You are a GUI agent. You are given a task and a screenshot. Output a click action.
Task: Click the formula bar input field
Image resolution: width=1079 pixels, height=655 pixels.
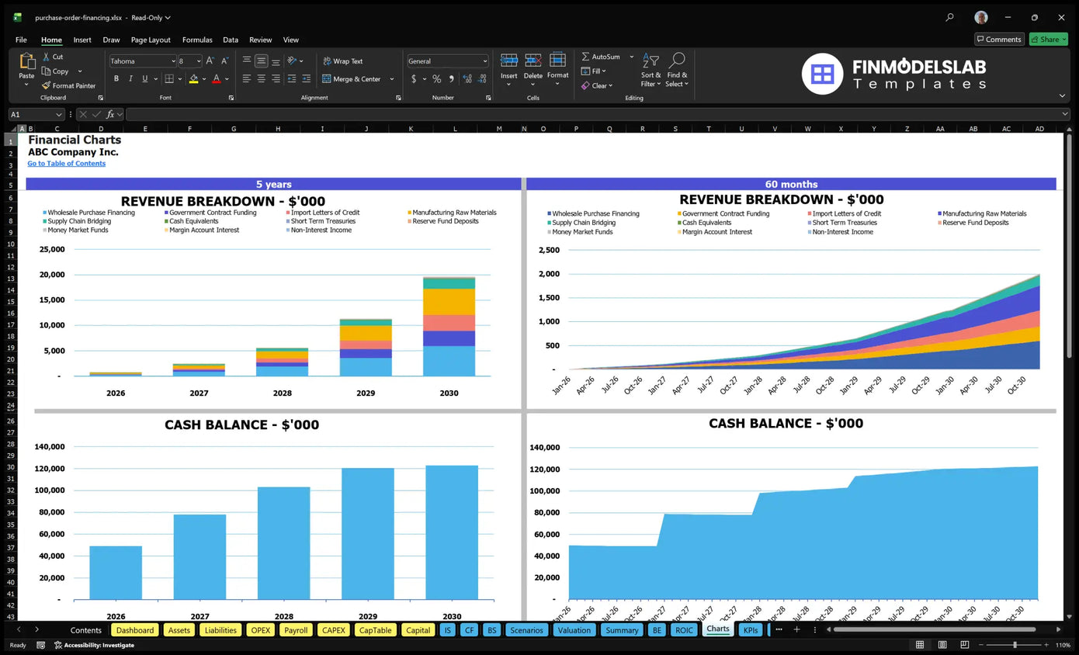[595, 115]
